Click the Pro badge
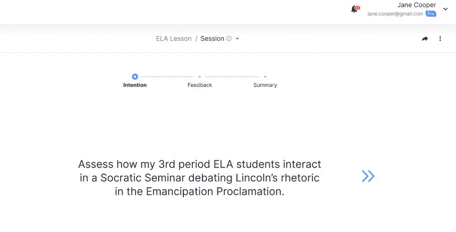This screenshot has height=232, width=456. pos(431,14)
